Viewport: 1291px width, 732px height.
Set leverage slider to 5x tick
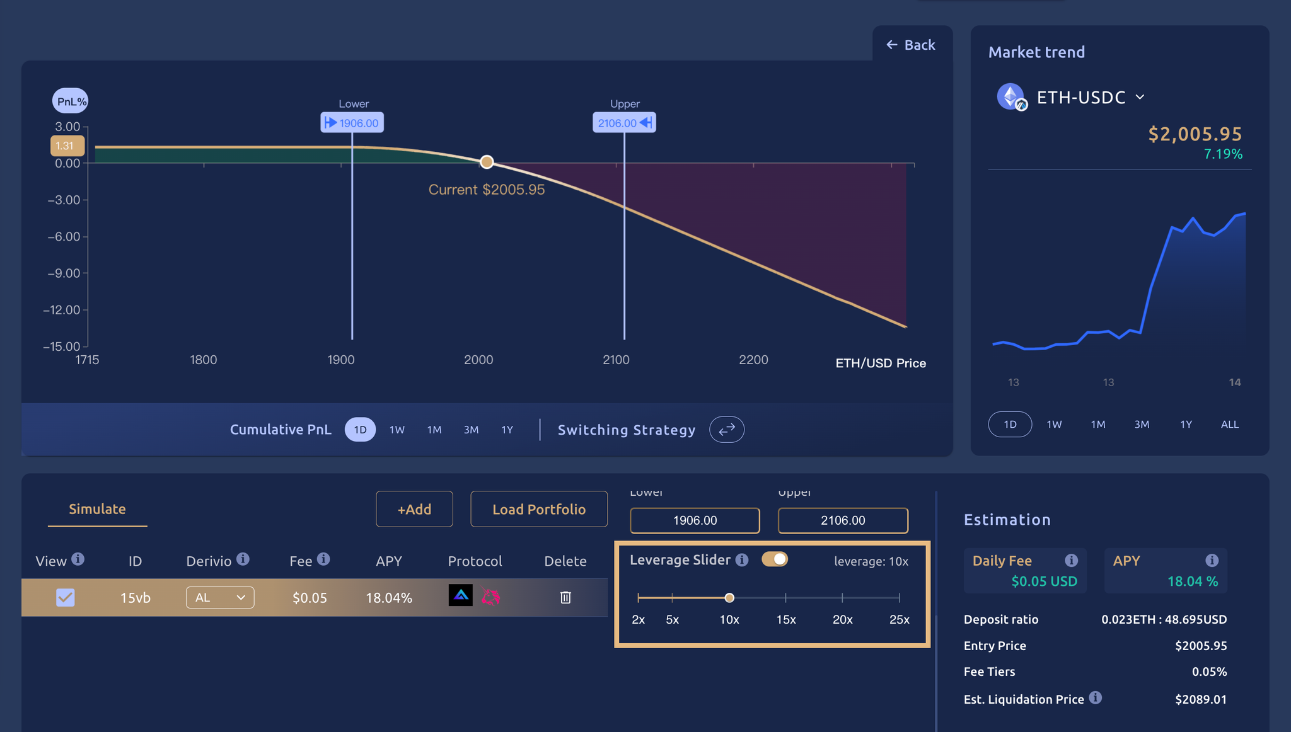672,597
